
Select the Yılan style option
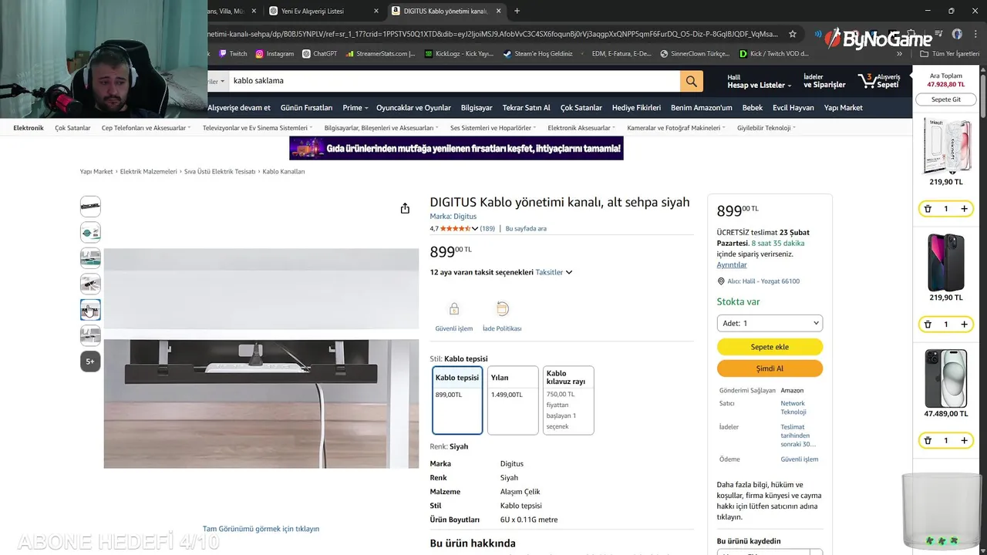[513, 400]
